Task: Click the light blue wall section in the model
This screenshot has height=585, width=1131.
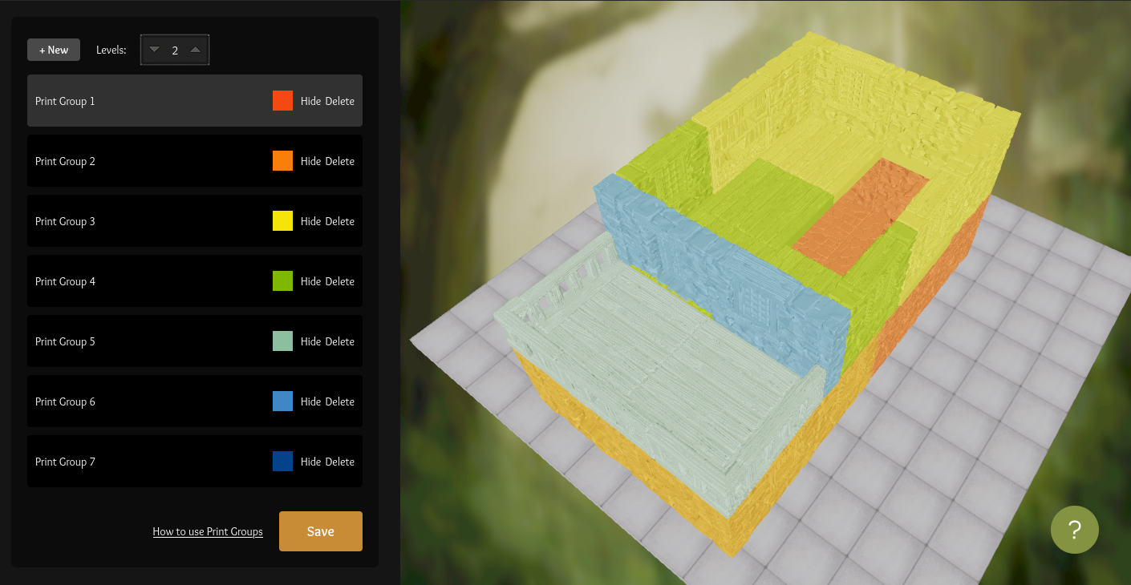Action: [722, 288]
